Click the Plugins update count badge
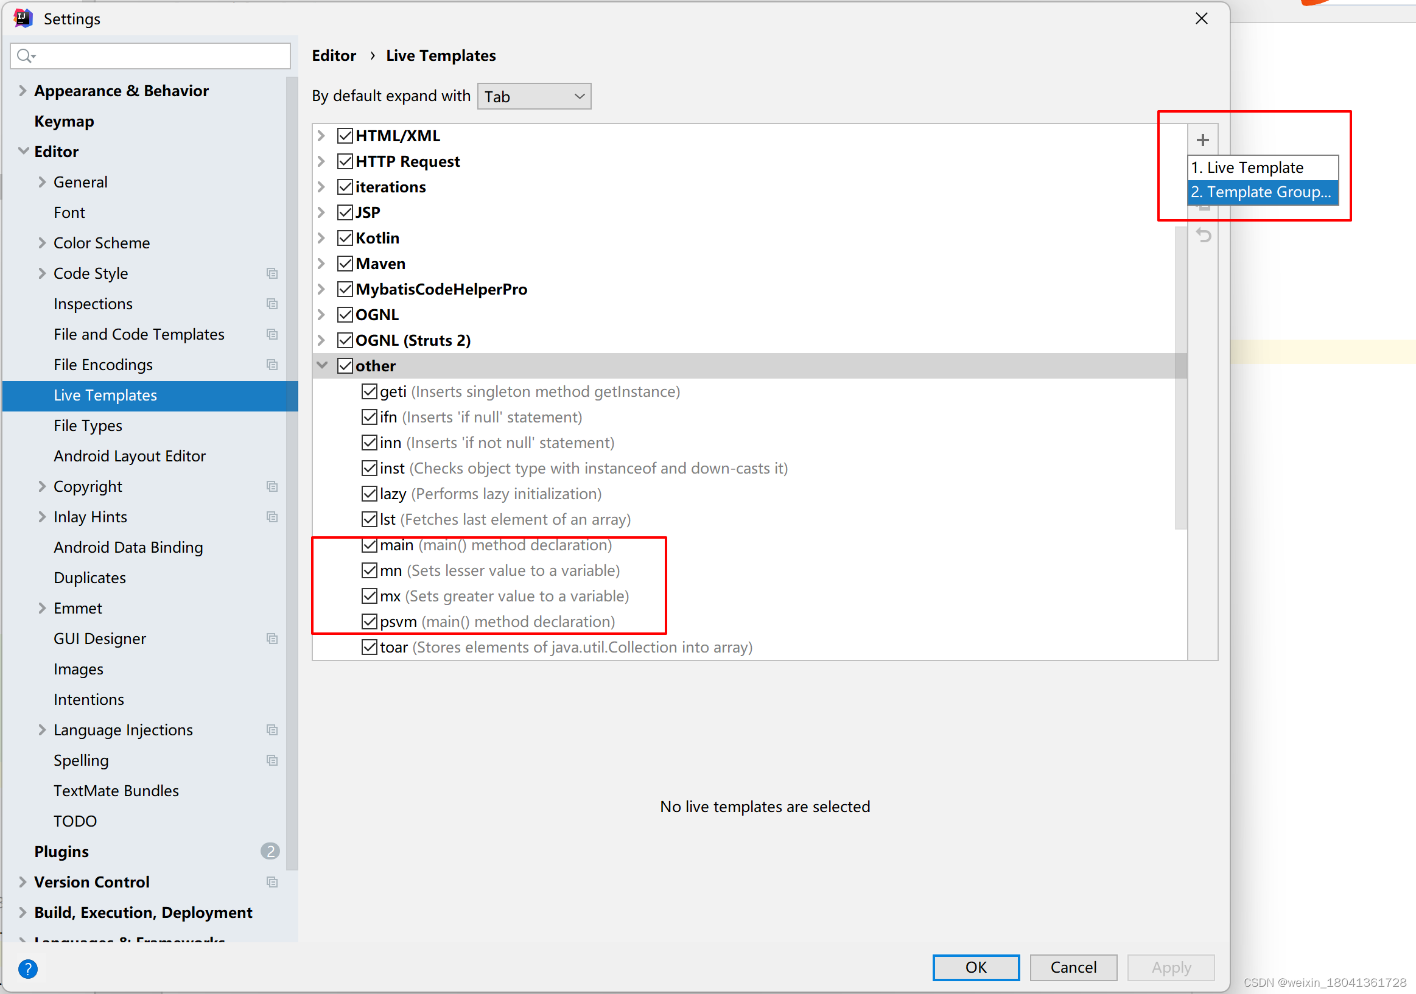This screenshot has width=1416, height=994. (270, 851)
